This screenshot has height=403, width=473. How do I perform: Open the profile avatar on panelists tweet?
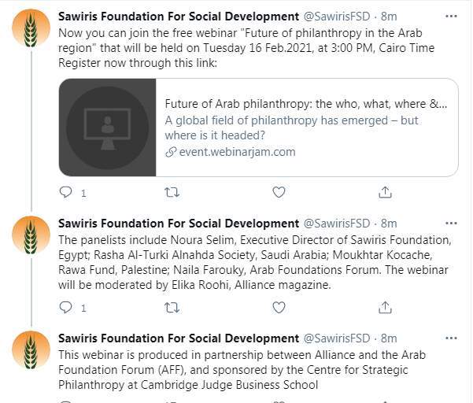tap(31, 237)
